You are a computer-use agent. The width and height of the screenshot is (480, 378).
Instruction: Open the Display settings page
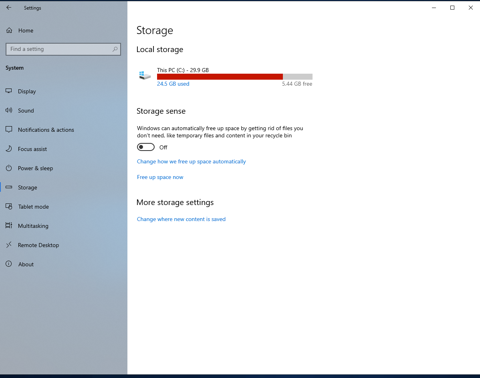tap(27, 91)
